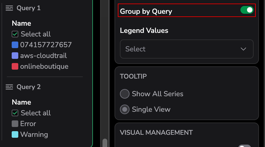Viewport: 265px width, 147px height.
Task: Click the red onlineboutique color swatch
Action: [15, 66]
